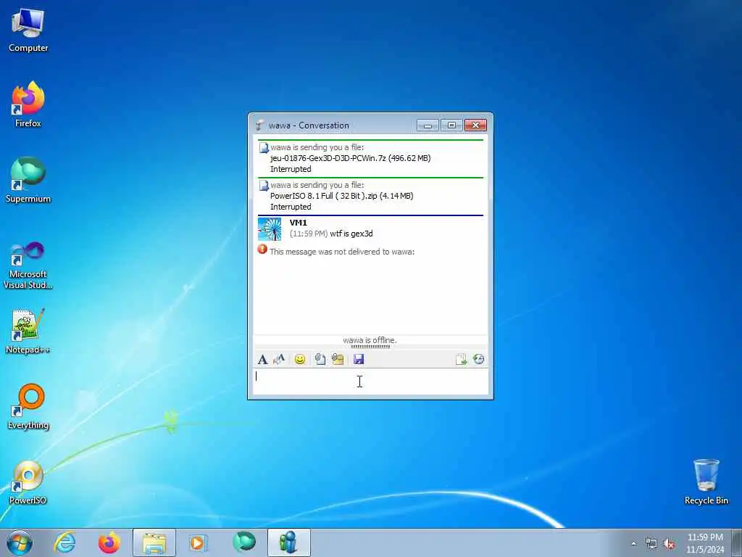Select the PowerISO desktop shortcut

click(x=28, y=482)
